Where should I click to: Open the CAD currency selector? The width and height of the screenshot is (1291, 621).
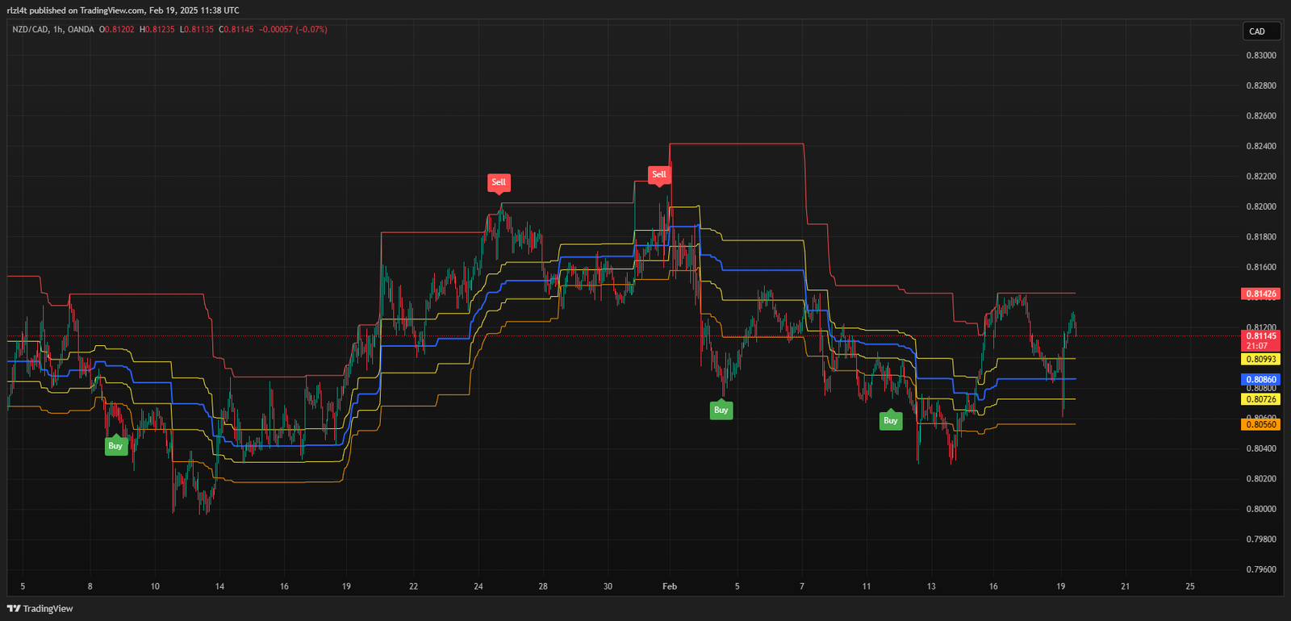pos(1261,31)
